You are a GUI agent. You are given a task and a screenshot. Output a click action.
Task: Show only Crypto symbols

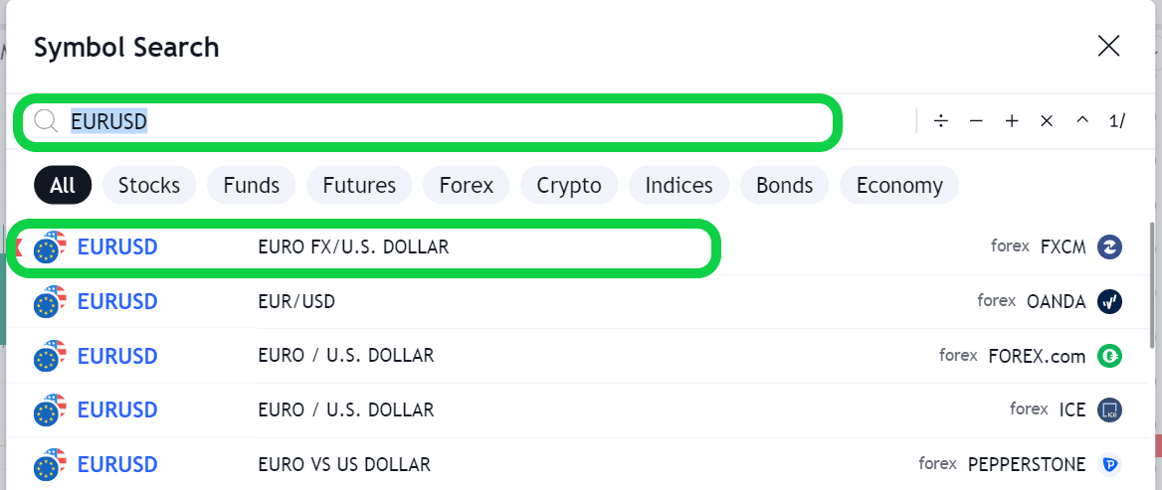pyautogui.click(x=569, y=185)
